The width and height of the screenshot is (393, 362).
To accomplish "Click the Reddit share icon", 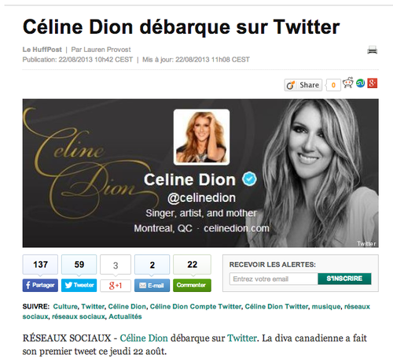I will (347, 83).
